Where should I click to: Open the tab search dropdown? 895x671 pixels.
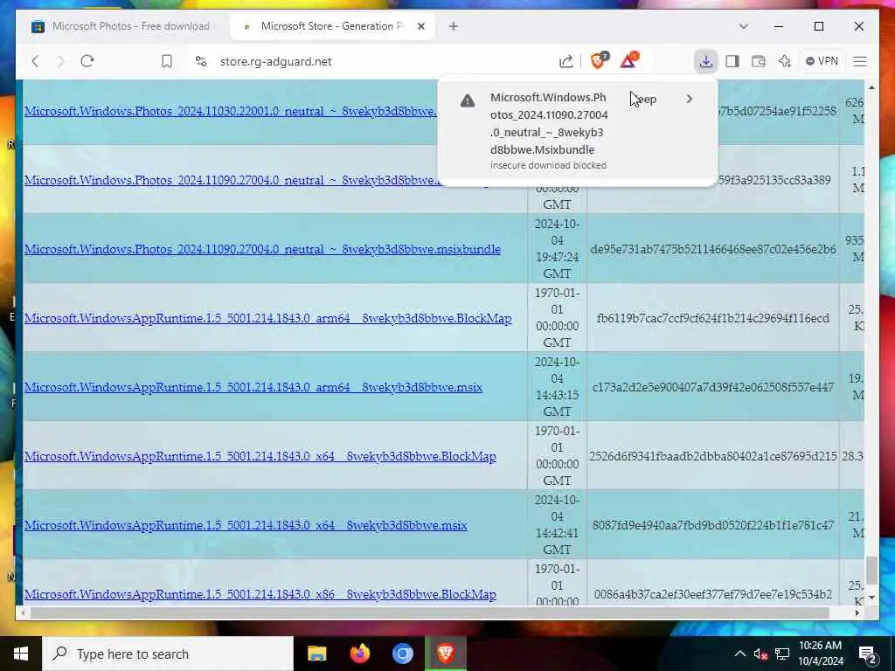(743, 26)
